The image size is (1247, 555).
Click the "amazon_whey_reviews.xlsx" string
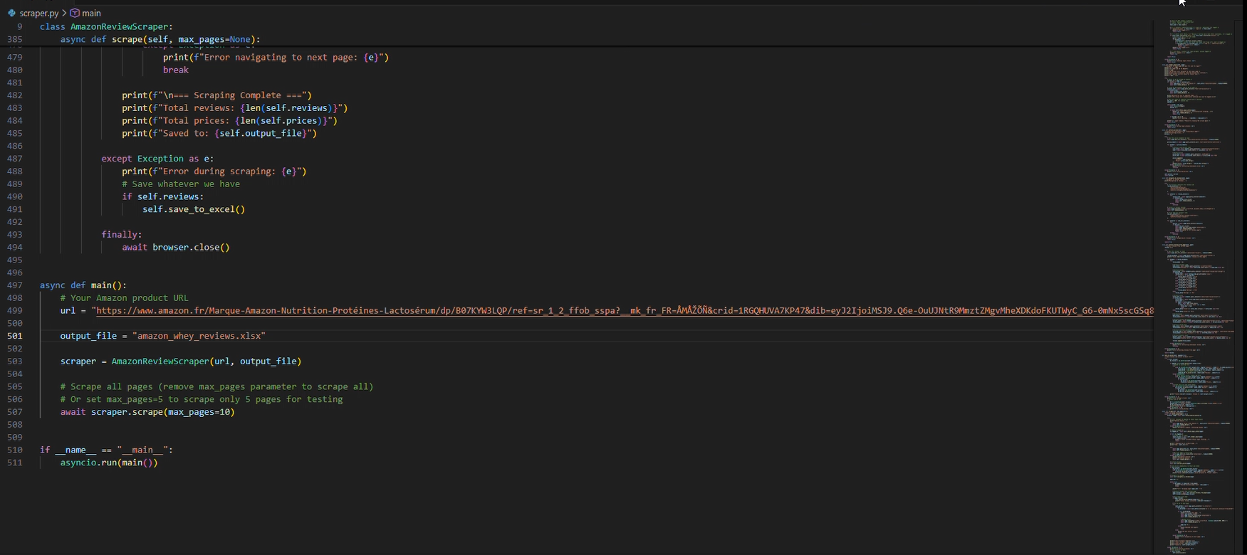199,336
